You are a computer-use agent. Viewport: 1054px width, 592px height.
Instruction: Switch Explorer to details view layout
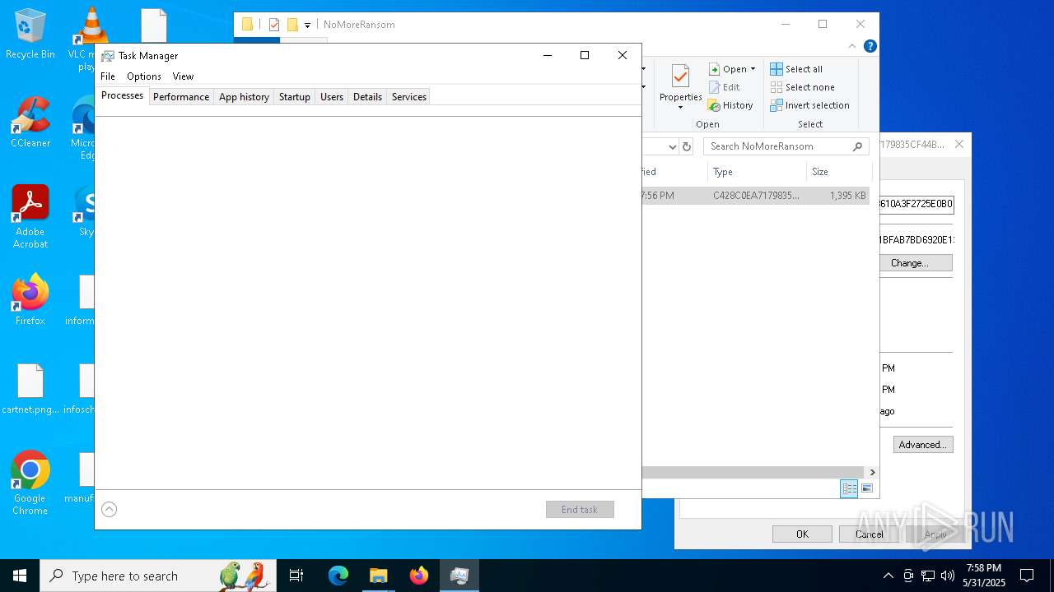(x=849, y=488)
